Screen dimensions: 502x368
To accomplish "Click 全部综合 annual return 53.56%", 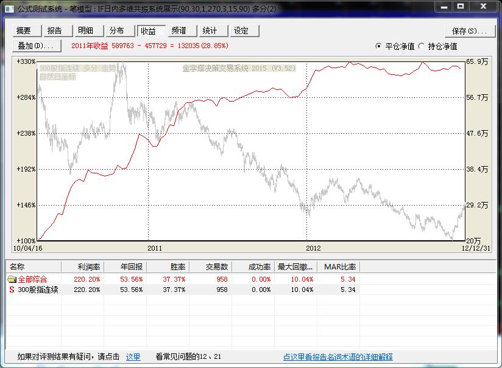I will (131, 279).
